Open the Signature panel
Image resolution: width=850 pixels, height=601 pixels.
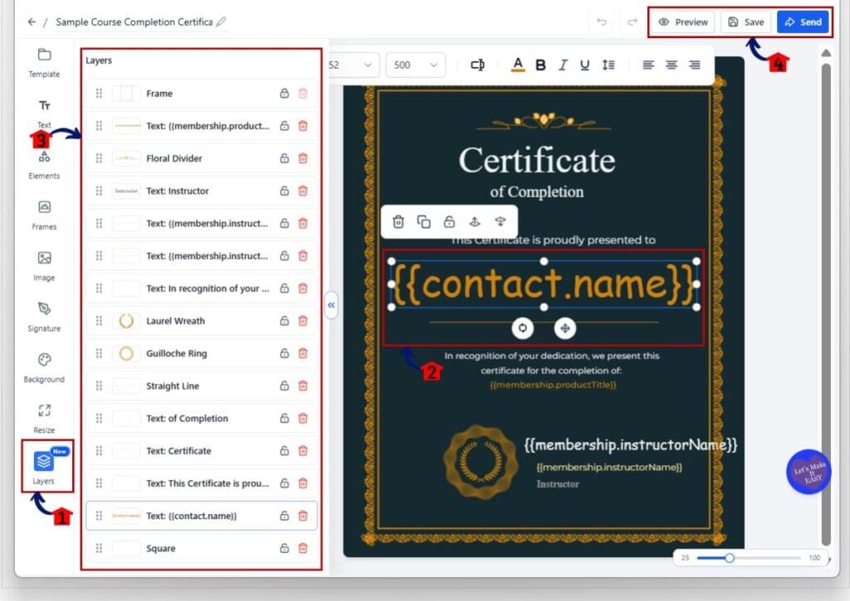click(44, 317)
